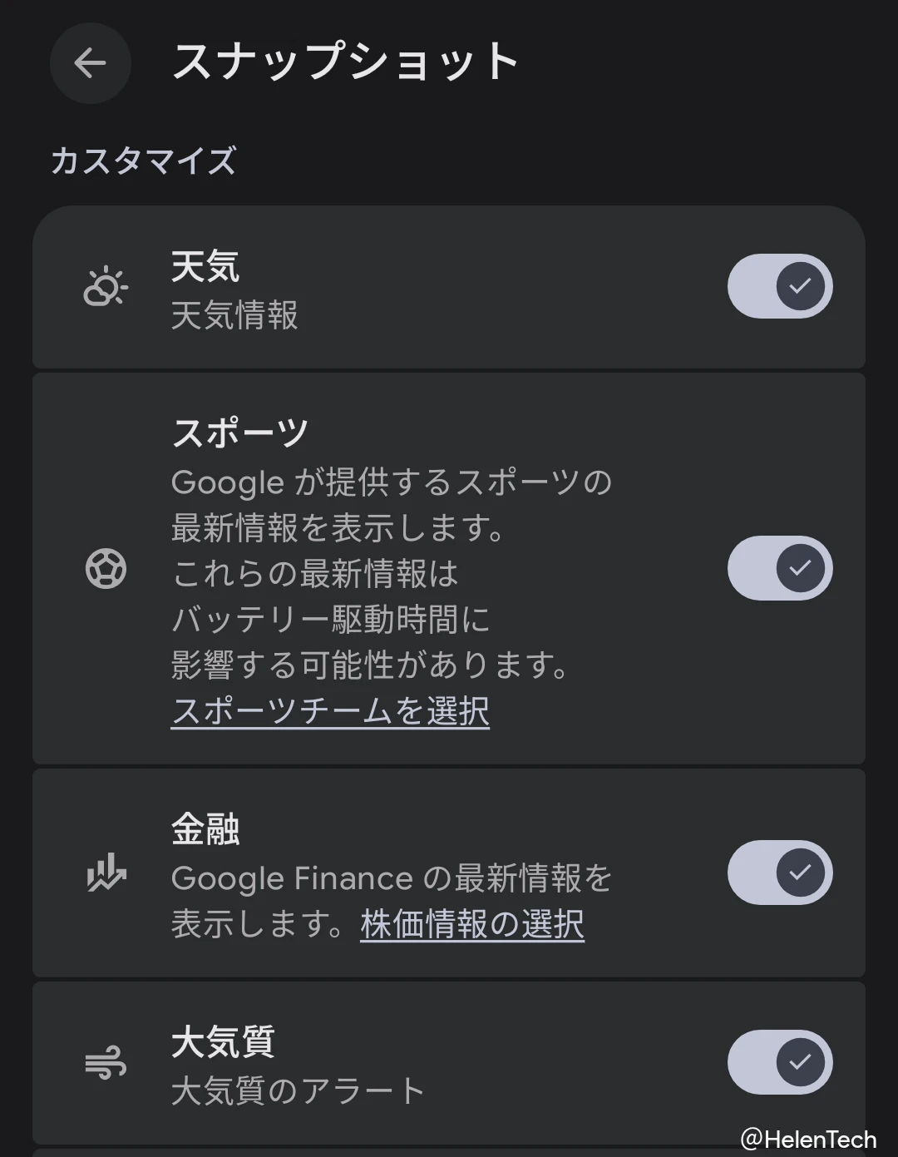Click the finance chart icon

click(106, 873)
